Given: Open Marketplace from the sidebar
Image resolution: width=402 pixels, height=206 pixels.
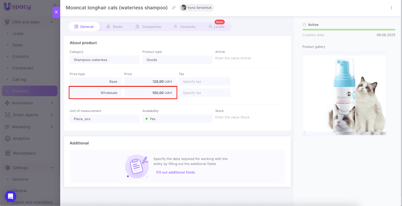Looking at the screenshot, I should (x=24, y=153).
